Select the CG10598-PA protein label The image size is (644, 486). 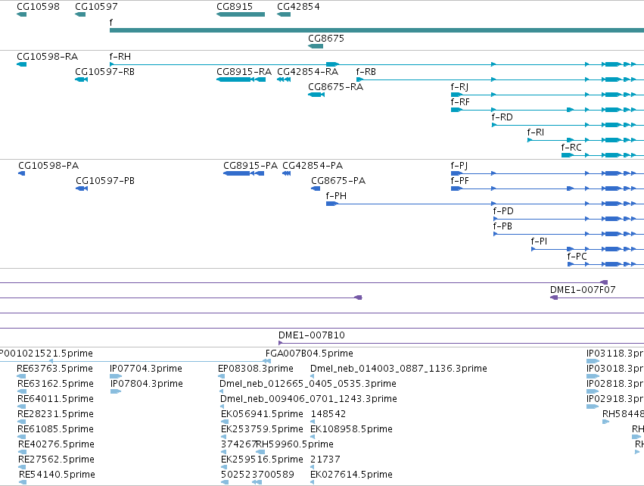(x=48, y=166)
